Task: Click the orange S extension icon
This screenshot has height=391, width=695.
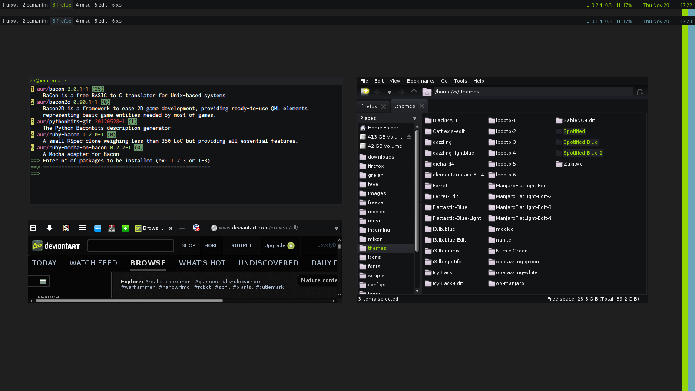Action: pos(66,228)
